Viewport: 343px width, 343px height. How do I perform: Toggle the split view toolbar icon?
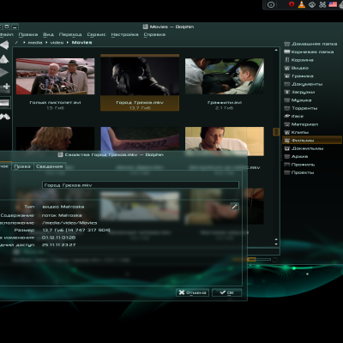point(5,103)
